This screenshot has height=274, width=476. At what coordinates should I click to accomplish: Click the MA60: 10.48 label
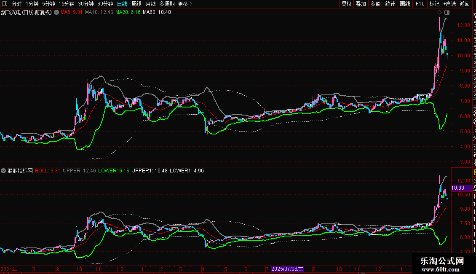point(157,12)
